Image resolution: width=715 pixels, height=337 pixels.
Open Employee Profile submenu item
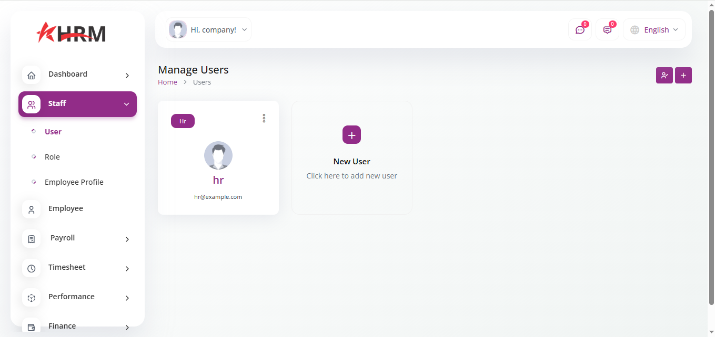pos(74,182)
